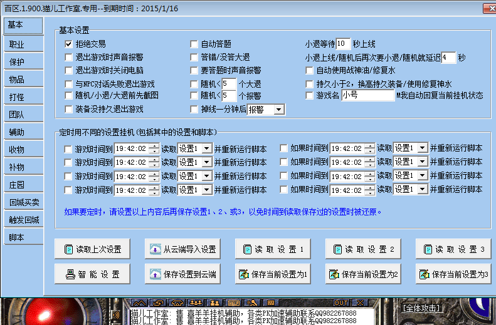Enable 要答题时声音报警 checkbox
Image resolution: width=496 pixels, height=325 pixels.
[x=194, y=70]
